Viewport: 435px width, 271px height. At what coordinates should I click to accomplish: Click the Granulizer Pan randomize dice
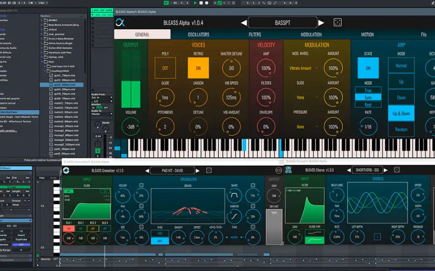pos(141,206)
